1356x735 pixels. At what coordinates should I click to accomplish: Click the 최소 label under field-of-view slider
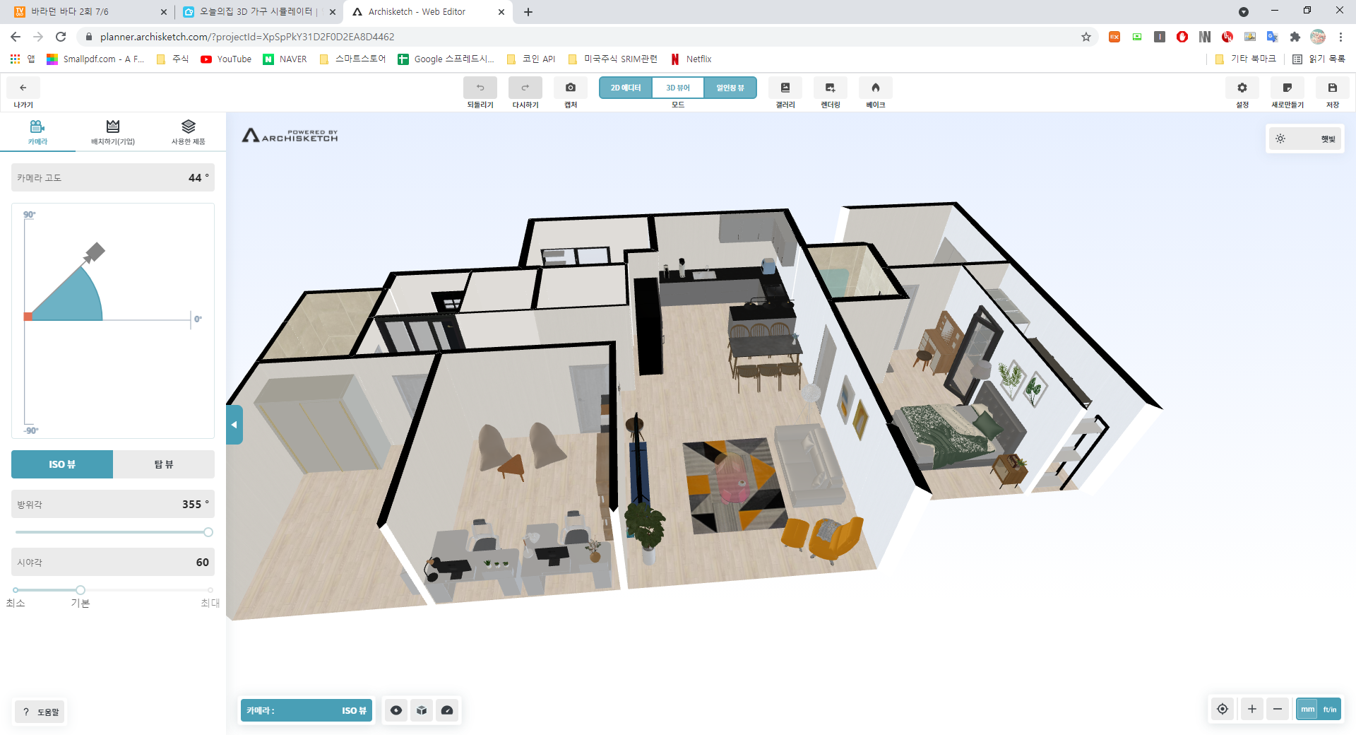16,603
